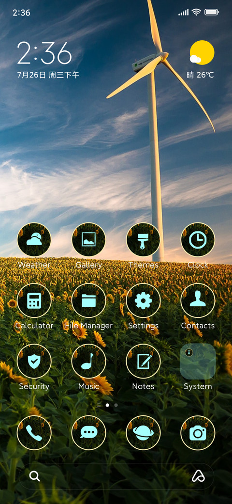Tap the large 2:36 clock widget
This screenshot has width=232, height=504.
tap(44, 53)
